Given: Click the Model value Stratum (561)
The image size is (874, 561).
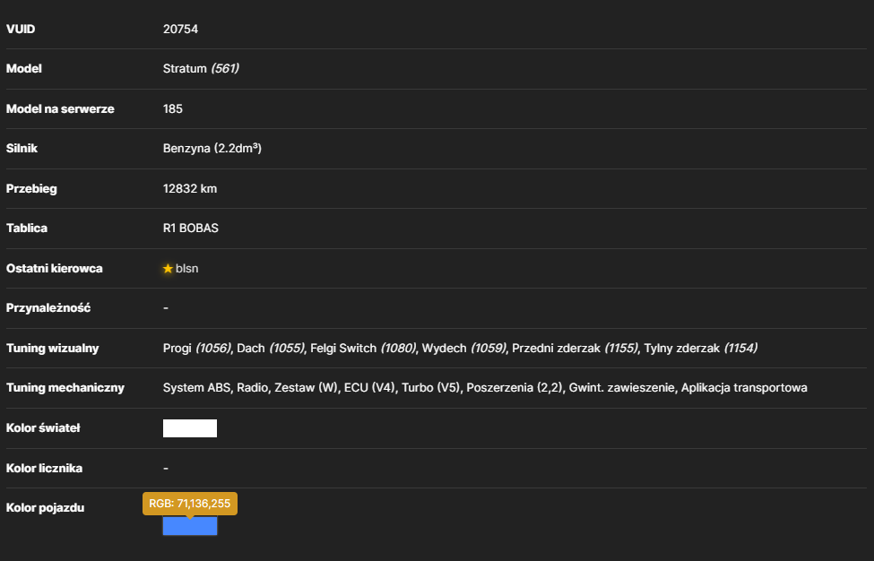Looking at the screenshot, I should 201,68.
